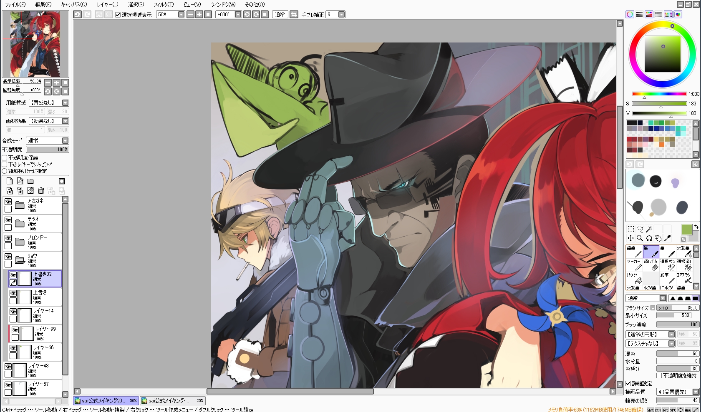Click the navigator preview thumbnail
The width and height of the screenshot is (701, 412).
pyautogui.click(x=35, y=44)
